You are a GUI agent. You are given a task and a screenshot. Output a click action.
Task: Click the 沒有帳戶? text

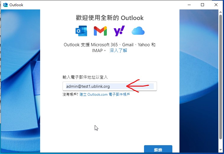pos(71,95)
